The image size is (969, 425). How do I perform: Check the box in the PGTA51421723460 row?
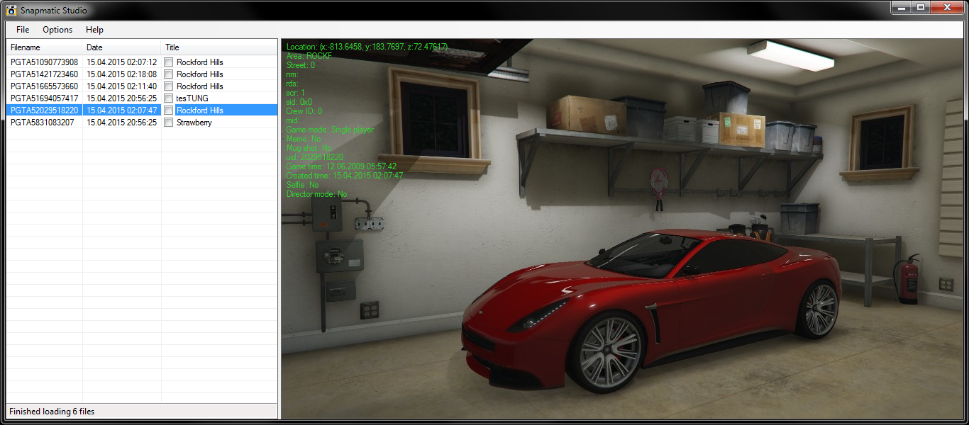(x=169, y=74)
